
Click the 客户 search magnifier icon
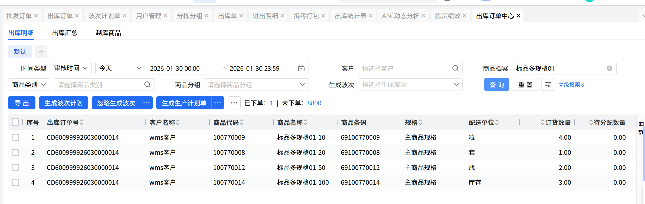point(455,68)
